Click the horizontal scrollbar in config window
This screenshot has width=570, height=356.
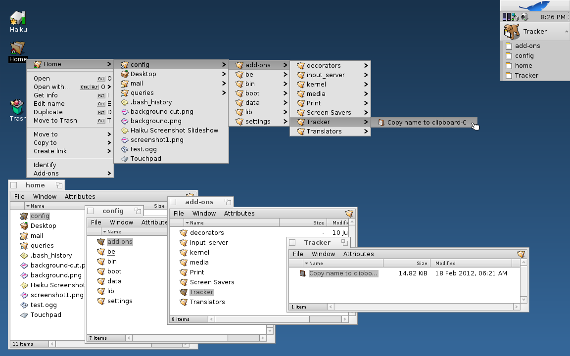click(x=198, y=338)
